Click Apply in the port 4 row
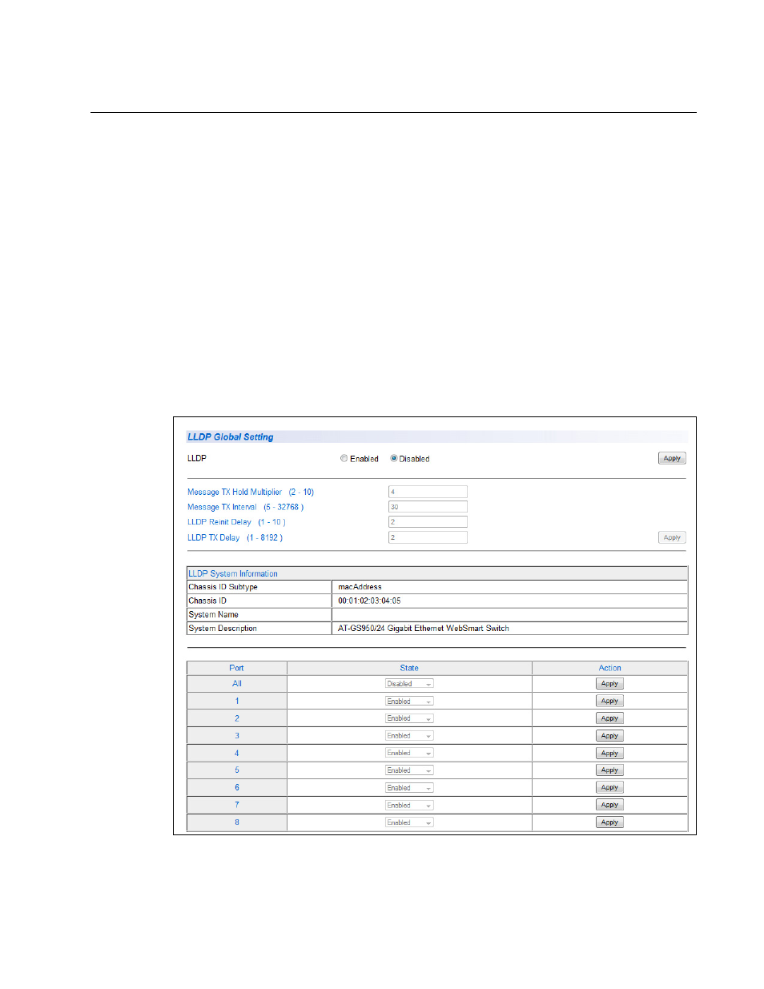Viewport: 764px width, 989px height. 609,754
